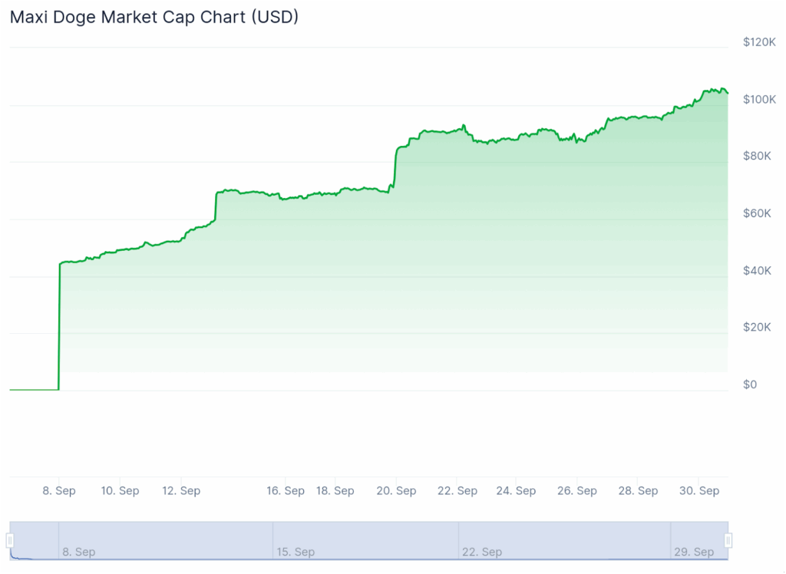Click the '29. Sep' label in navigator
Image resolution: width=786 pixels, height=574 pixels.
[694, 552]
